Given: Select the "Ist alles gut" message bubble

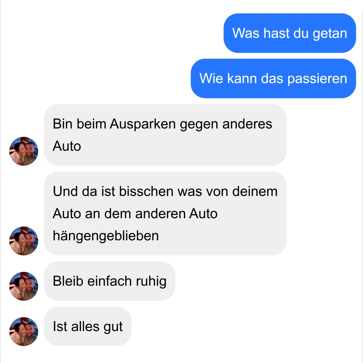Looking at the screenshot, I should (x=88, y=326).
